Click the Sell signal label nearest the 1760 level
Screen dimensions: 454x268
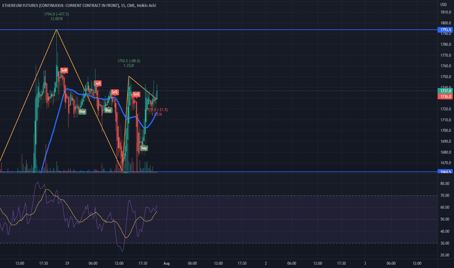coord(64,70)
